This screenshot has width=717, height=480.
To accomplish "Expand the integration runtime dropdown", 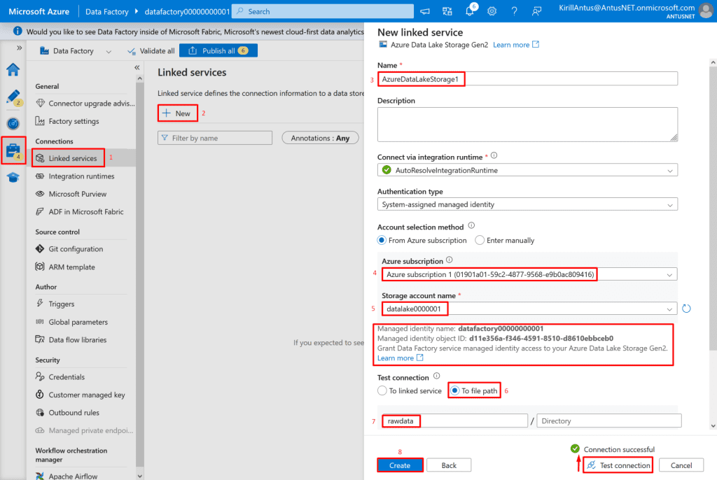I will pyautogui.click(x=527, y=170).
